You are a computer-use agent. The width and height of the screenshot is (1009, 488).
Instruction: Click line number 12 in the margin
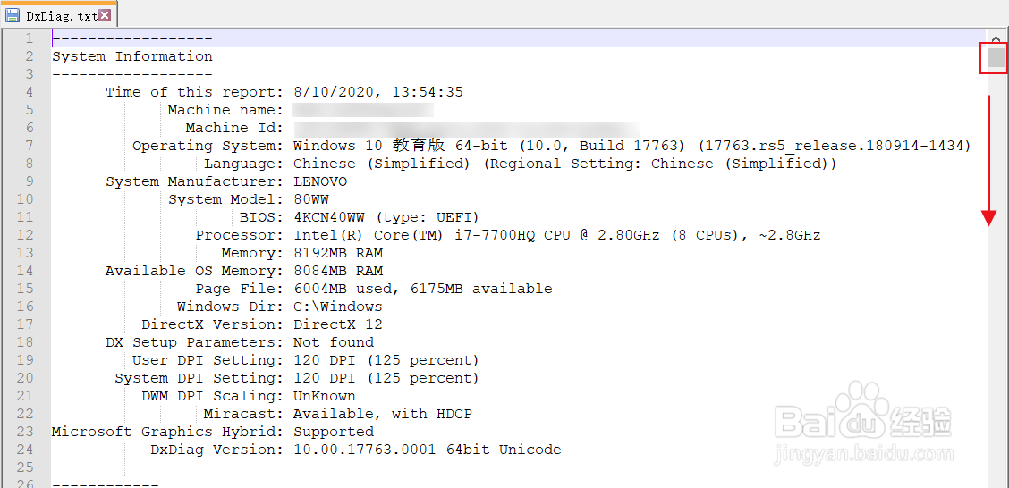pyautogui.click(x=25, y=235)
